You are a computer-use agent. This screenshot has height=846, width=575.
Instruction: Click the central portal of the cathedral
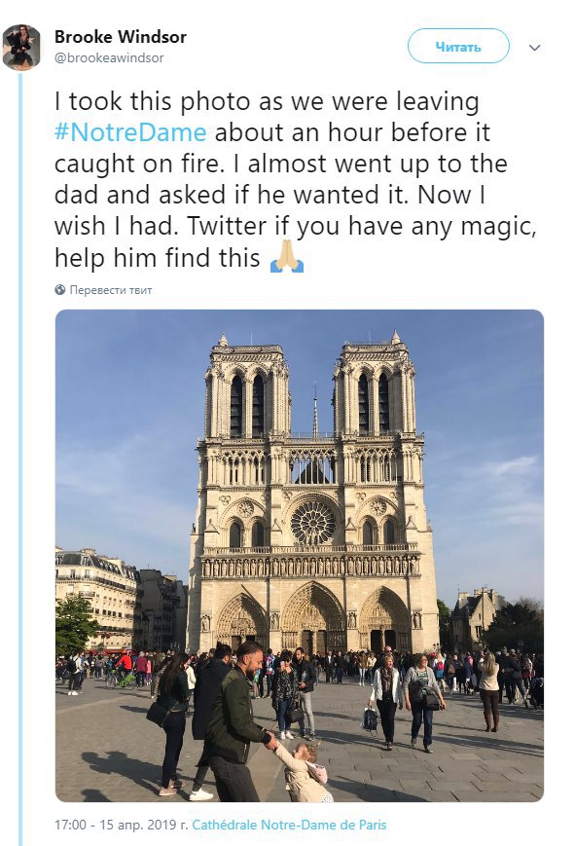313,618
